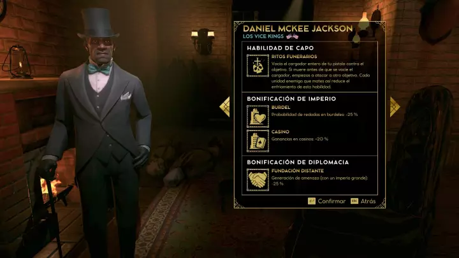Click the Fundación Distante handshake icon
This screenshot has height=258, width=459.
click(x=258, y=180)
